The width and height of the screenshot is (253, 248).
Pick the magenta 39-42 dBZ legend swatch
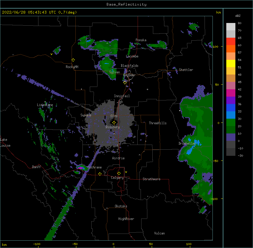(x=231, y=93)
